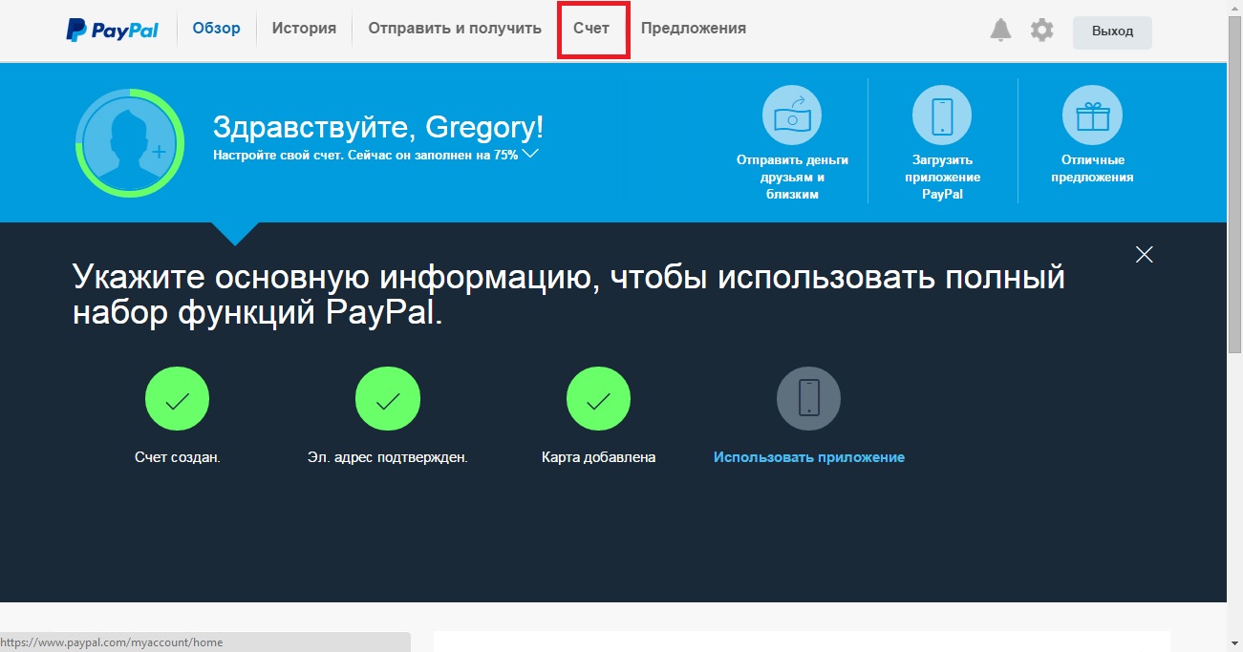The height and width of the screenshot is (652, 1243).
Task: Click the PayPal logo
Action: (x=113, y=31)
